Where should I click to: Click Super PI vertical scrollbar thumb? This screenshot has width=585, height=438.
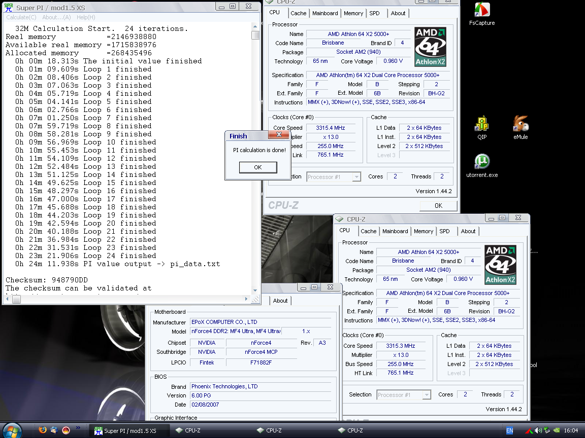[255, 35]
